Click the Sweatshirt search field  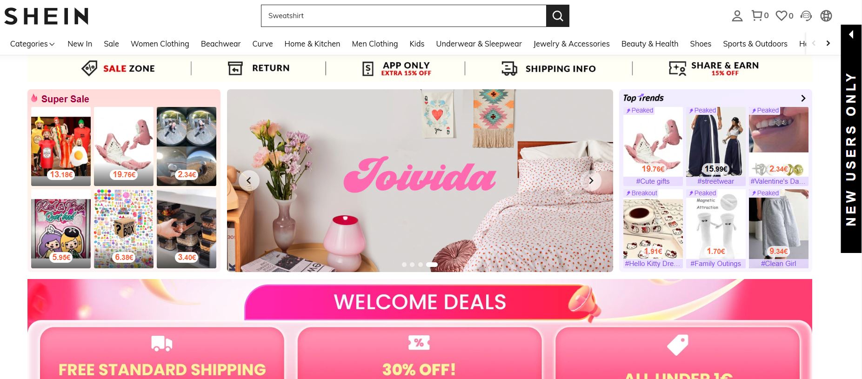pyautogui.click(x=403, y=16)
